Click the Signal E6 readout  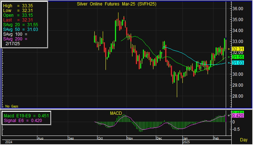coord(23,121)
